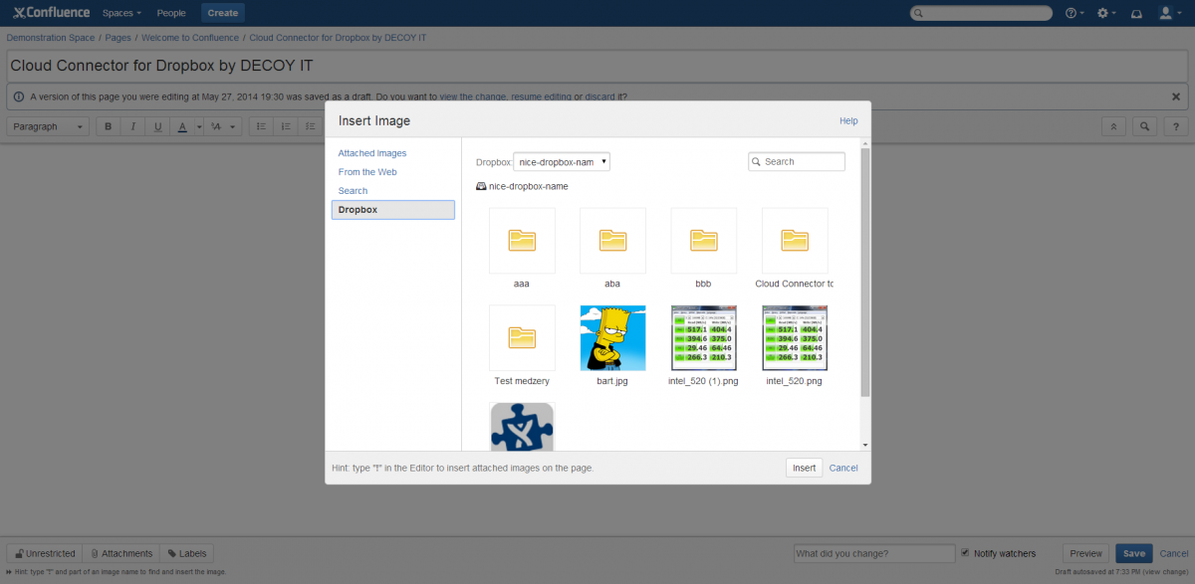Insert a task list
This screenshot has width=1195, height=584.
tap(310, 126)
